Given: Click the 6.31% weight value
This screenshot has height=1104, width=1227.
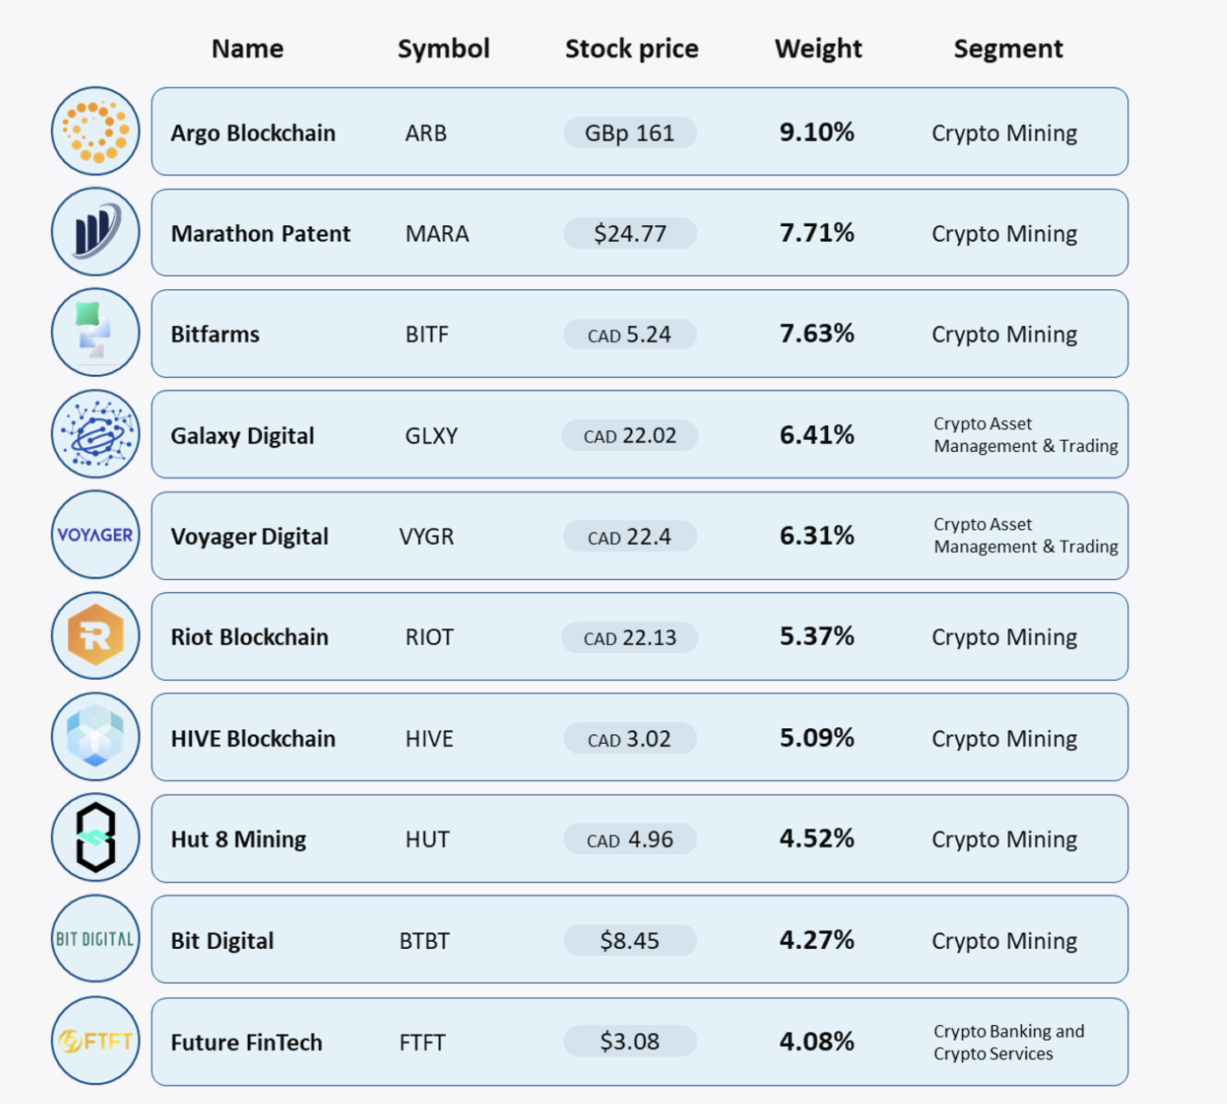Looking at the screenshot, I should (817, 535).
